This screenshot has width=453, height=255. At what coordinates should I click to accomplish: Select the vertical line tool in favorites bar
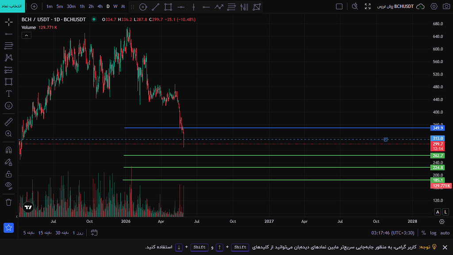194,7
